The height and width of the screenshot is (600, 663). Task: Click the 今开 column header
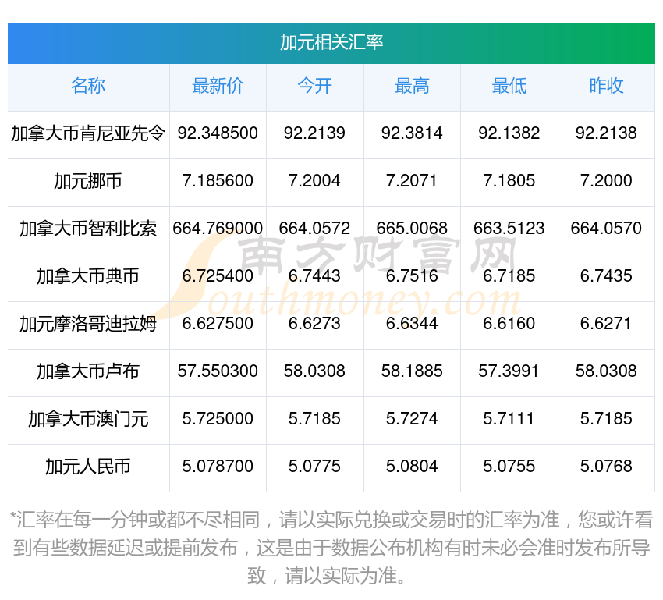(x=314, y=86)
